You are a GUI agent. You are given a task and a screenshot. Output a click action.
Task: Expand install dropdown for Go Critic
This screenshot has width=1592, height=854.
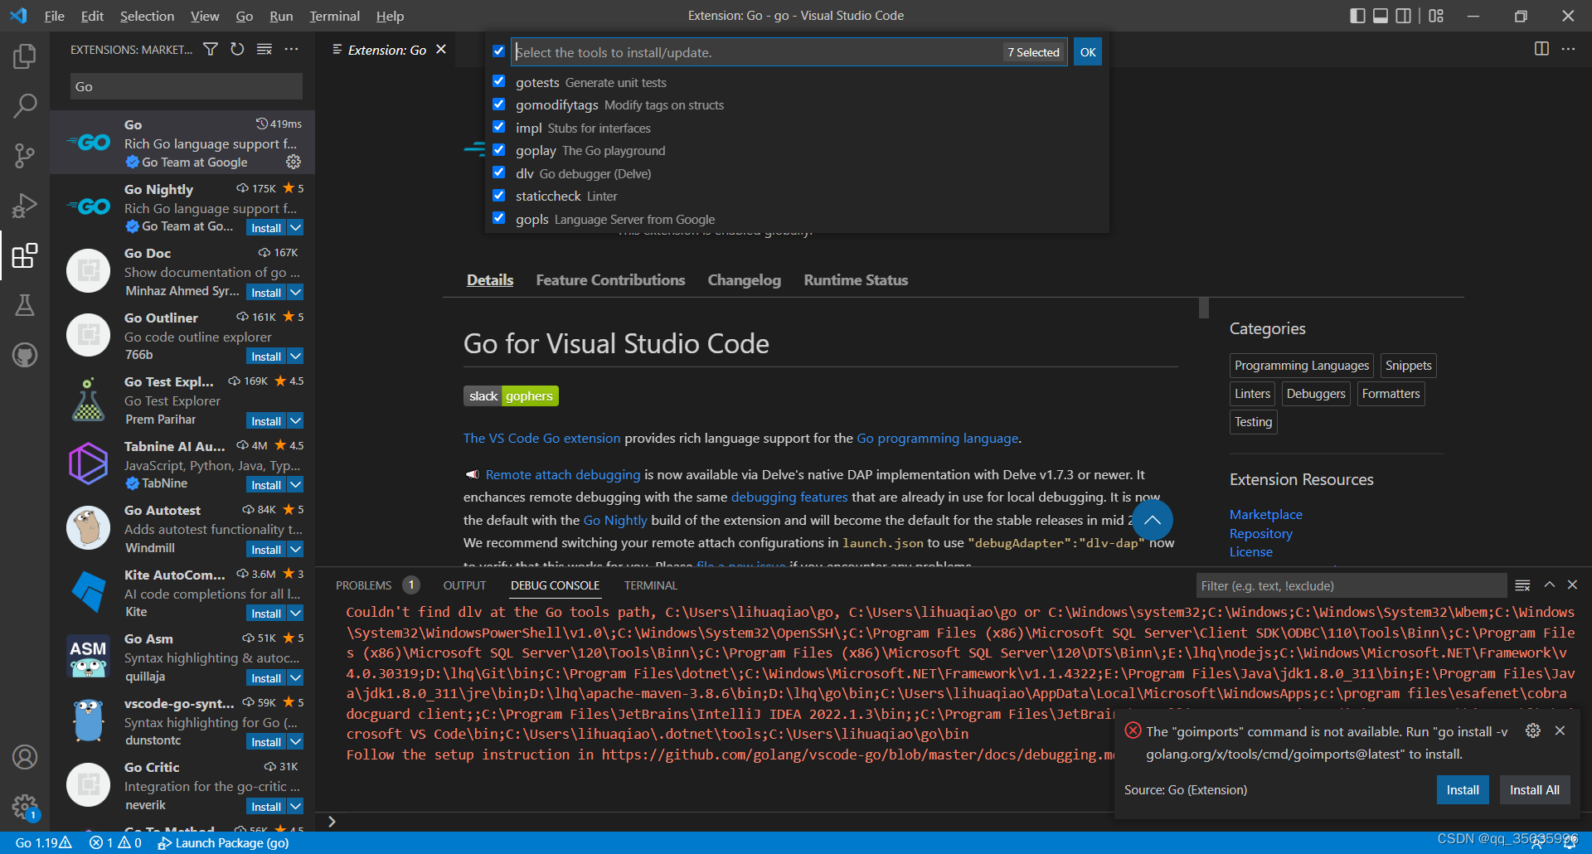(296, 806)
